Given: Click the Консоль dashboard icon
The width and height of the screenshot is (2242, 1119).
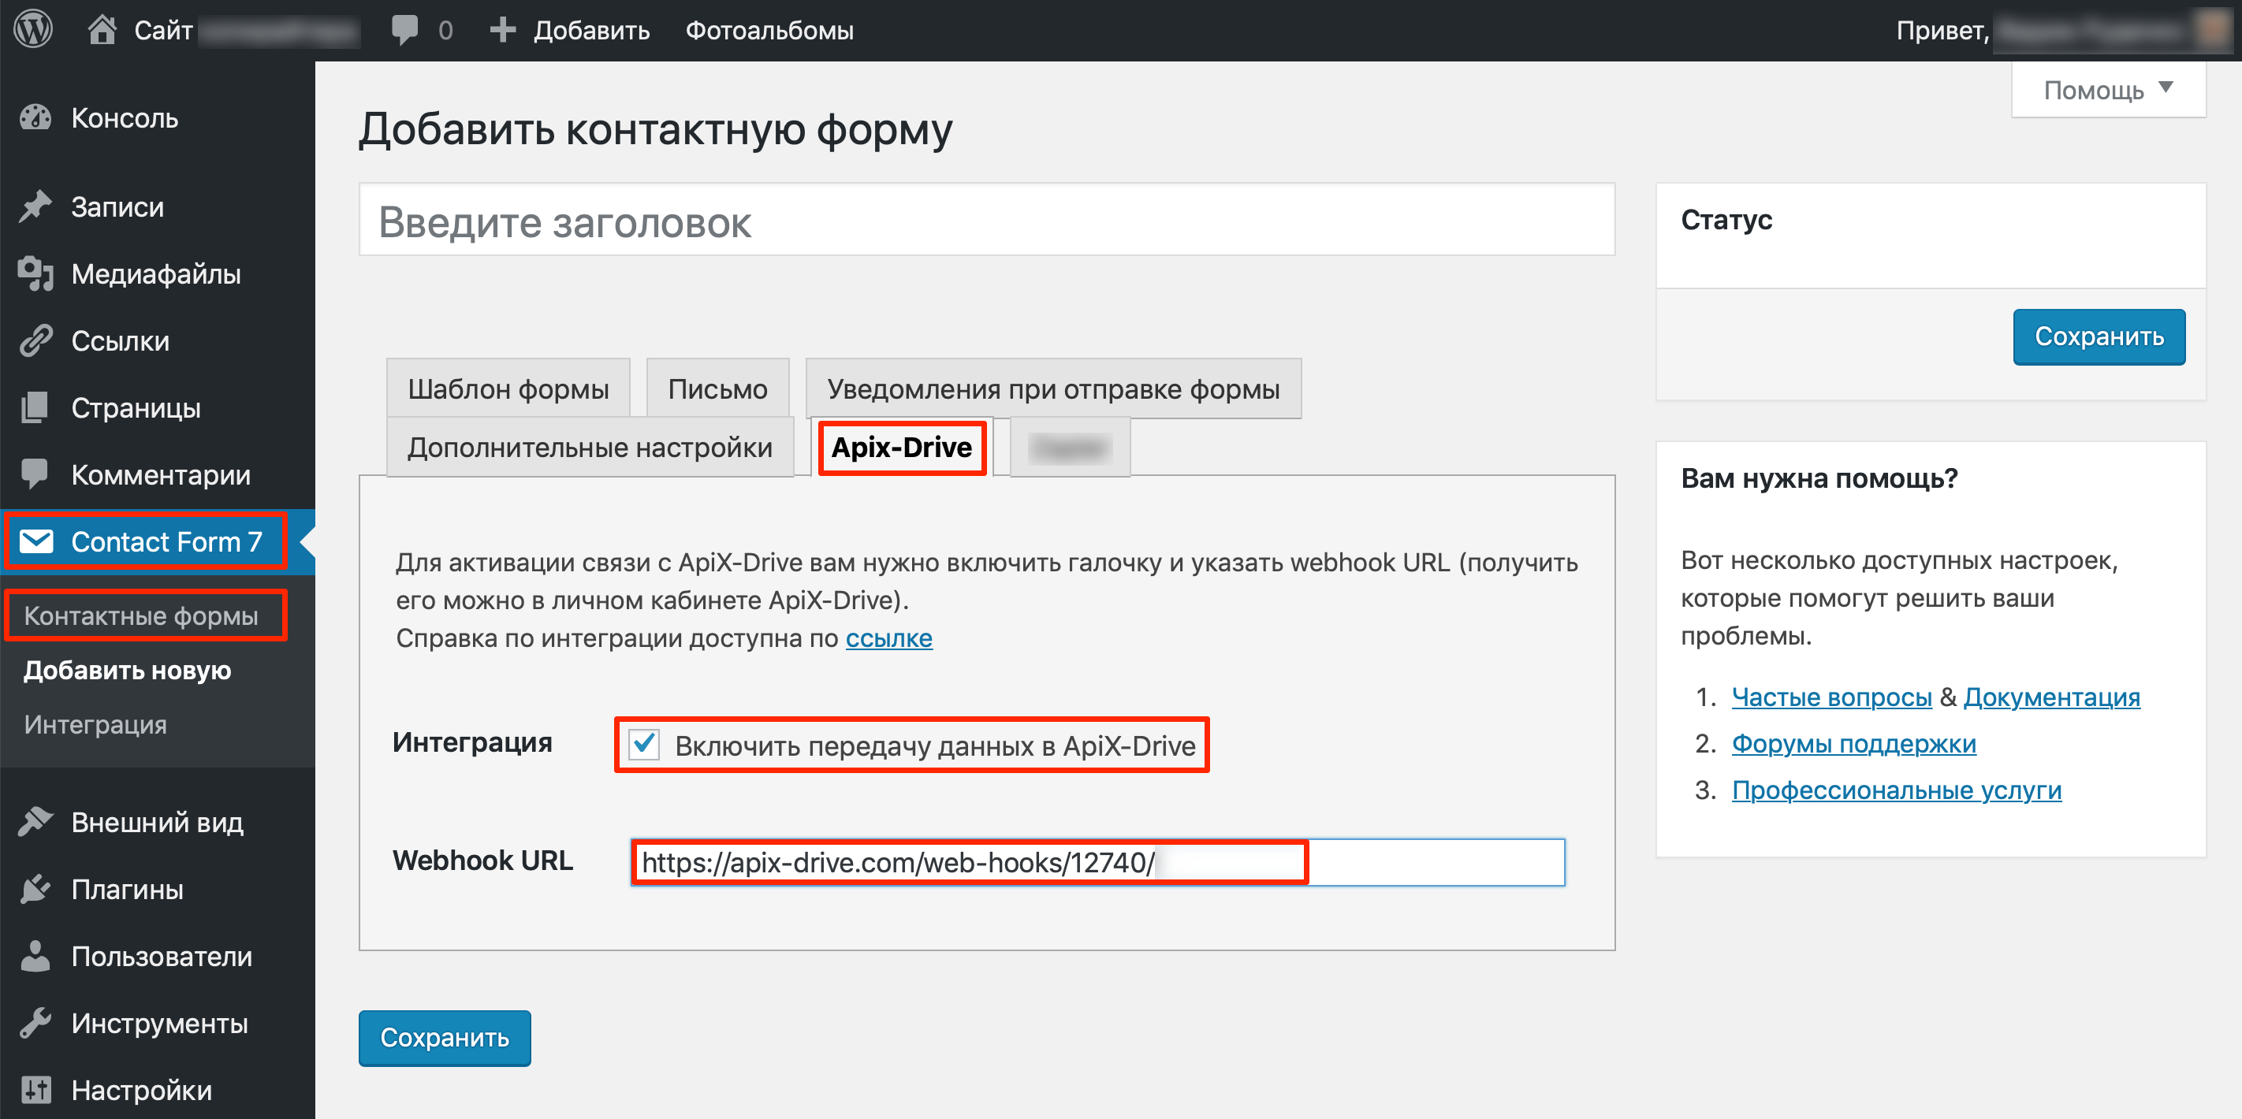Looking at the screenshot, I should click(x=35, y=117).
